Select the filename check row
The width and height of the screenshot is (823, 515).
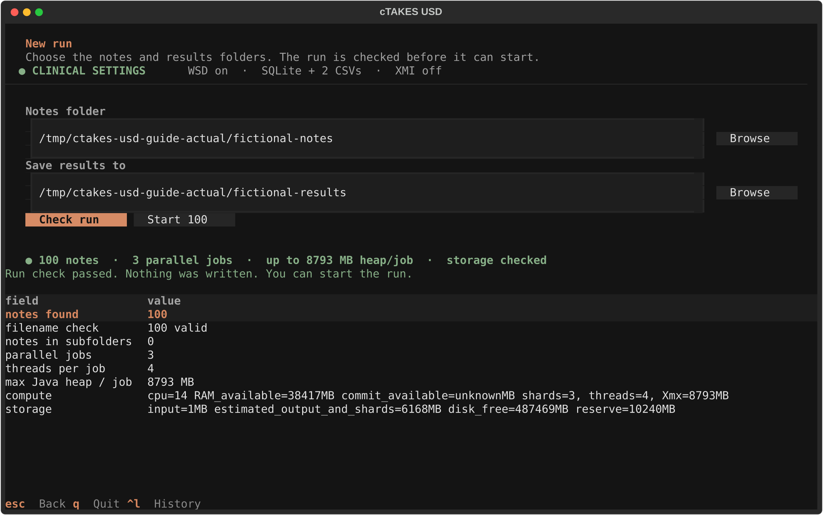411,328
